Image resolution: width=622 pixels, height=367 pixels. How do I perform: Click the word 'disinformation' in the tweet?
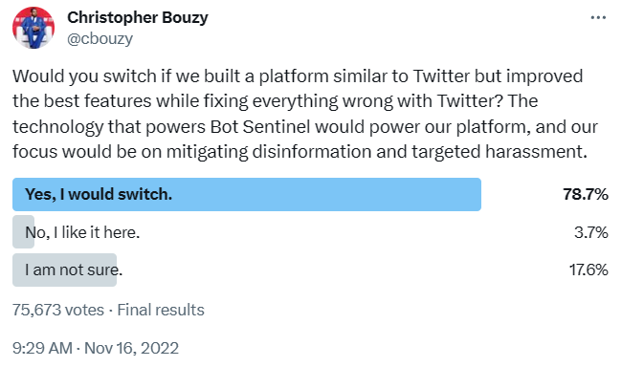coord(312,152)
